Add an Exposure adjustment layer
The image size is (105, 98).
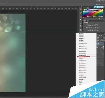(x=95, y=25)
